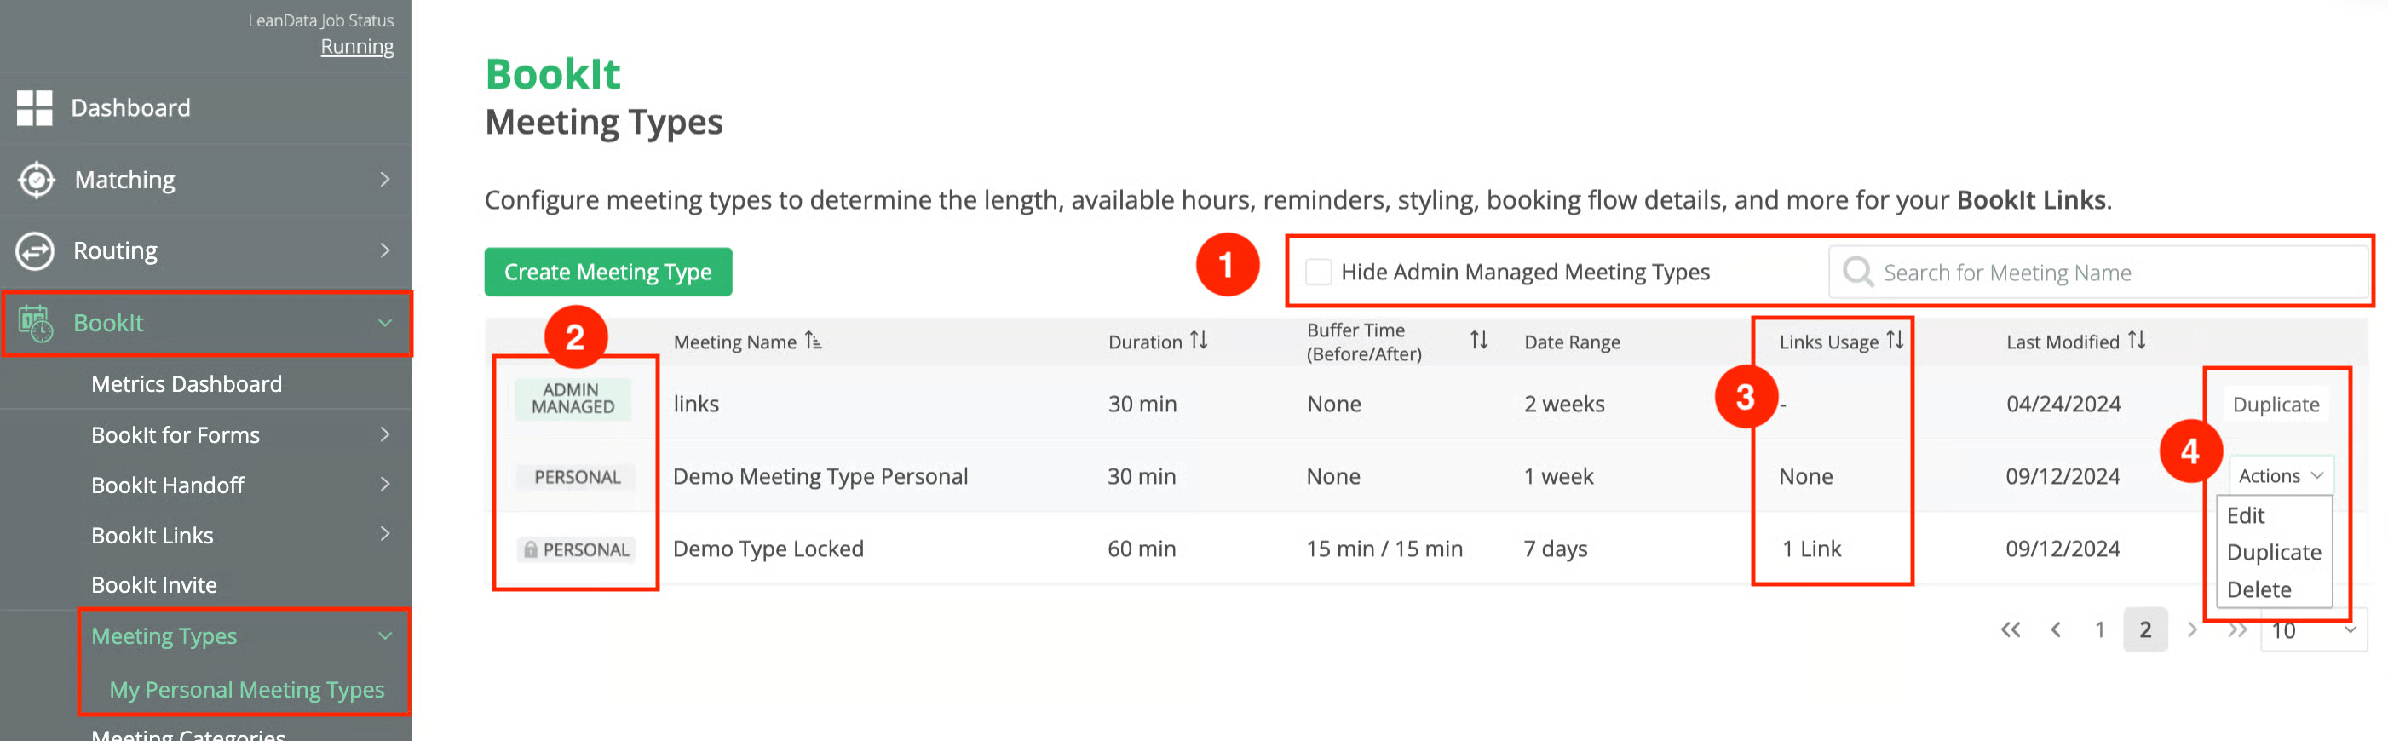Expand BookIt Links submenu chevron
This screenshot has height=741, width=2388.
(385, 534)
